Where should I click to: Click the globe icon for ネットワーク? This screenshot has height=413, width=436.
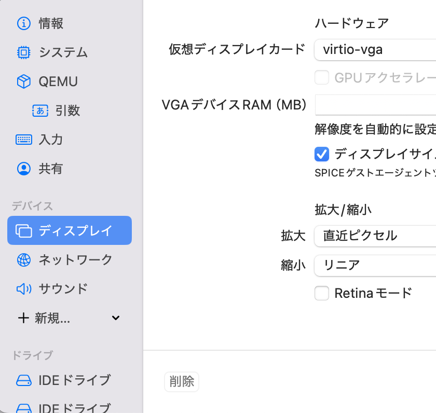coord(24,260)
